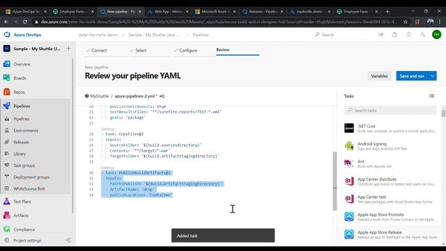Open Test Plans in the sidebar
The width and height of the screenshot is (446, 251).
(x=22, y=201)
